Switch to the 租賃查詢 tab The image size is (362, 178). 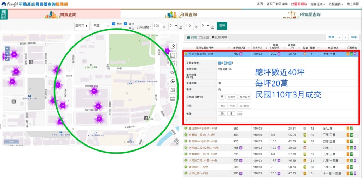(181, 14)
